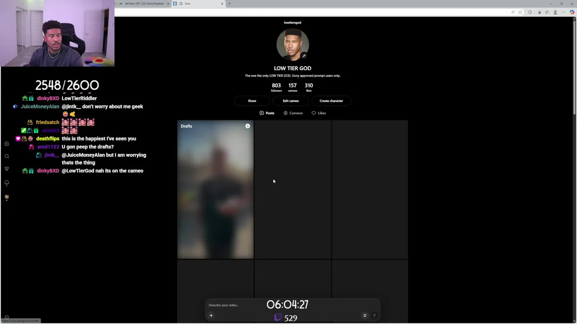Open notifications bell in Sora sidebar
The height and width of the screenshot is (324, 577).
tap(7, 183)
